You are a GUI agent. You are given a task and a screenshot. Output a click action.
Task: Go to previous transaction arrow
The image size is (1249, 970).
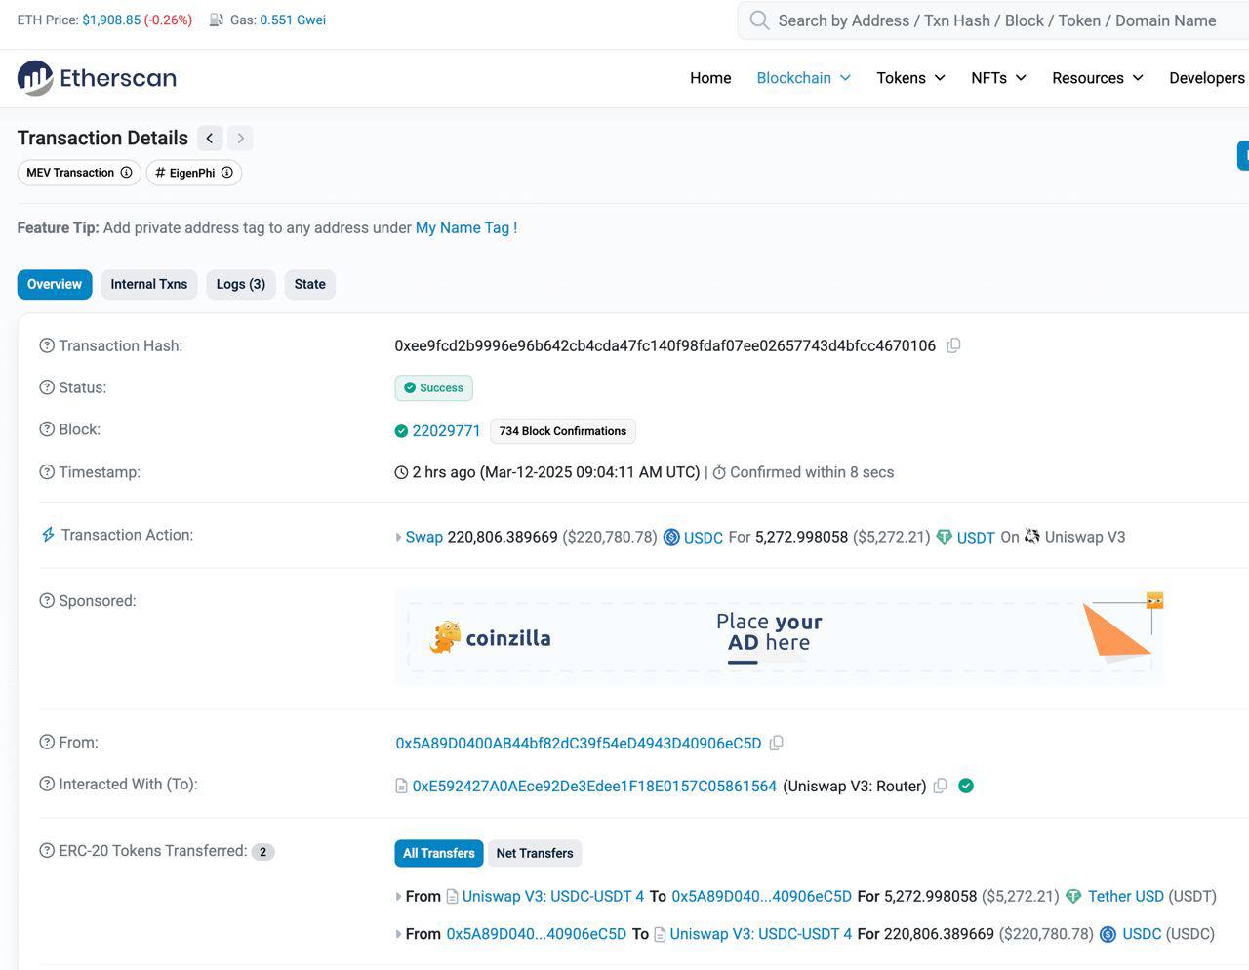(210, 139)
